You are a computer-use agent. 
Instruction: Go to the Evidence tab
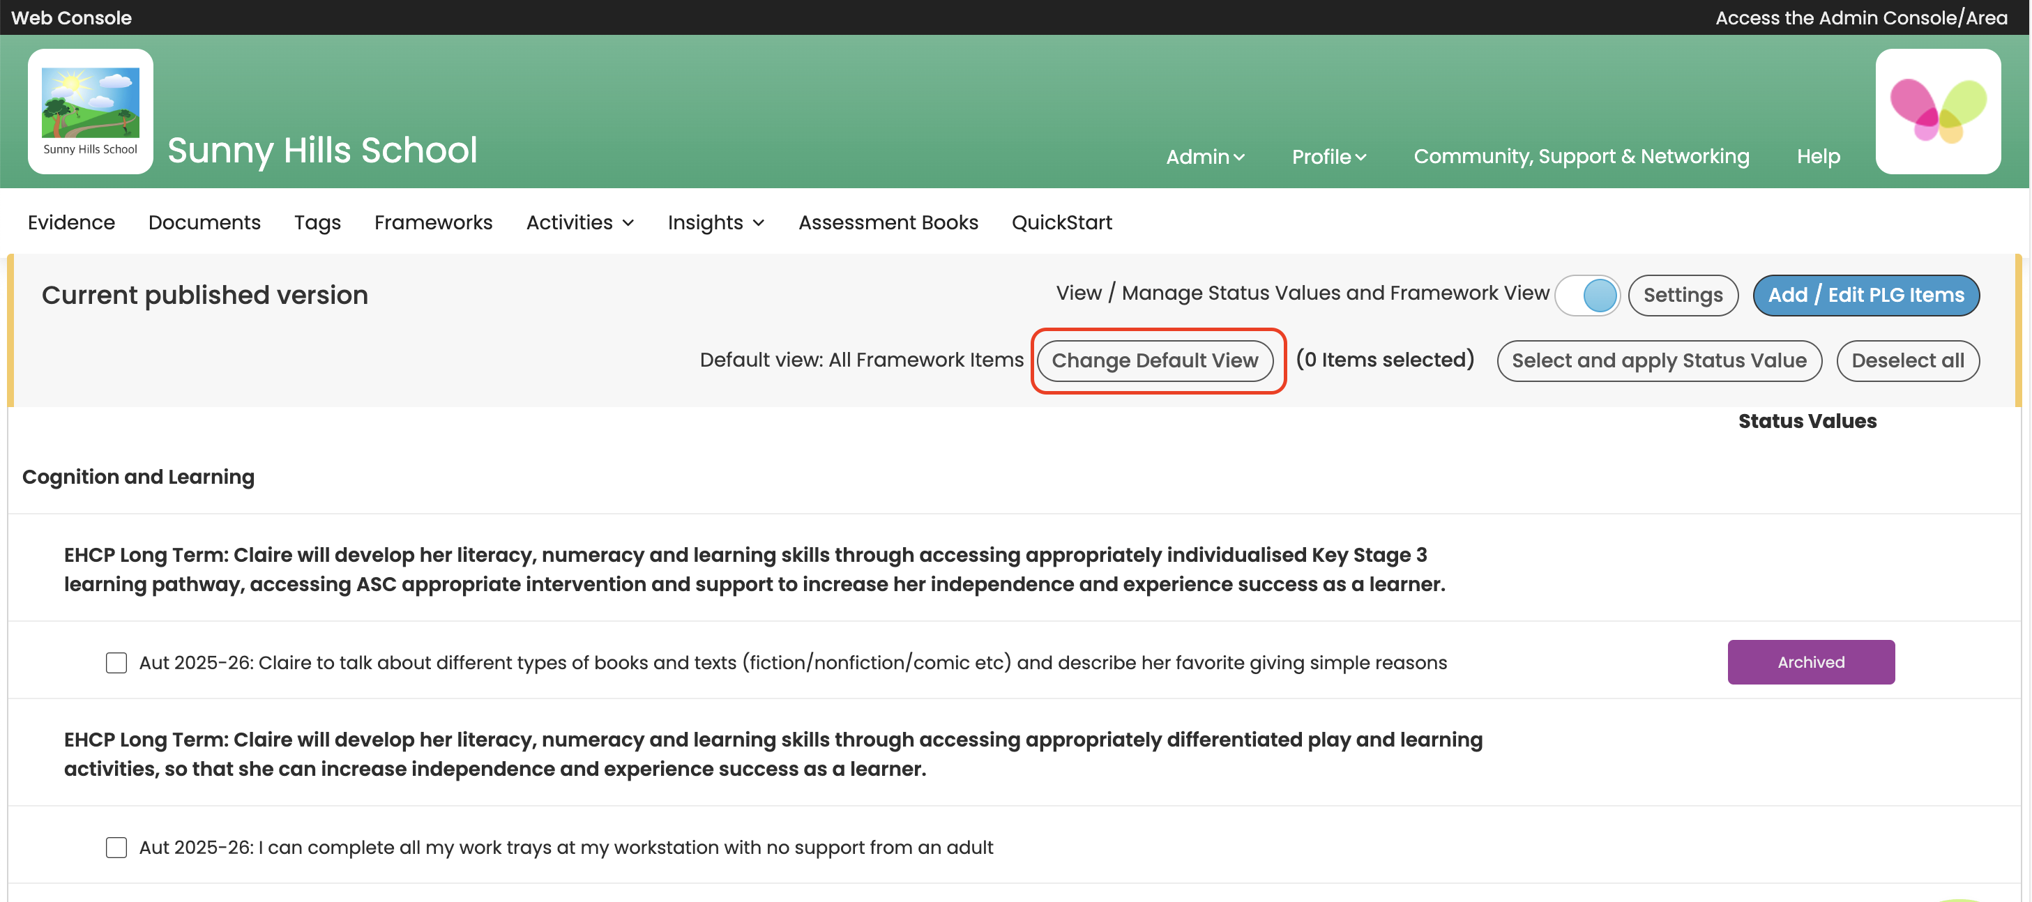click(x=71, y=222)
